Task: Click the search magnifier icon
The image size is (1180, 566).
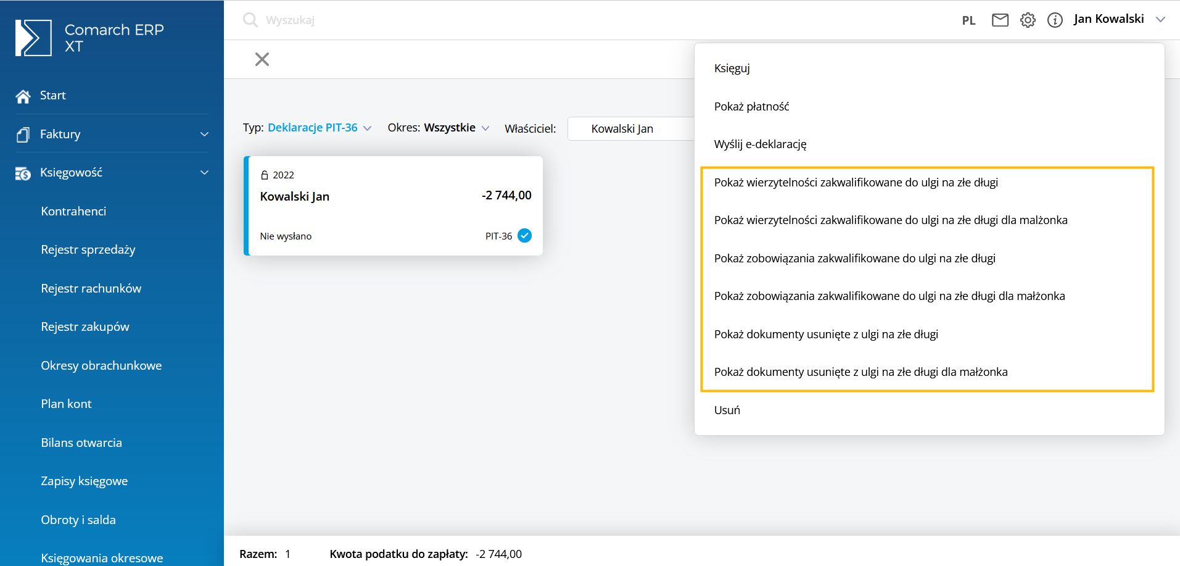Action: pyautogui.click(x=250, y=20)
